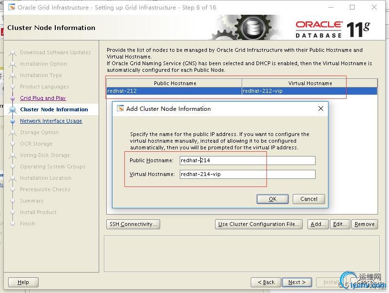Select redhat-212 public hostname cell
This screenshot has height=293, width=389.
pyautogui.click(x=174, y=91)
